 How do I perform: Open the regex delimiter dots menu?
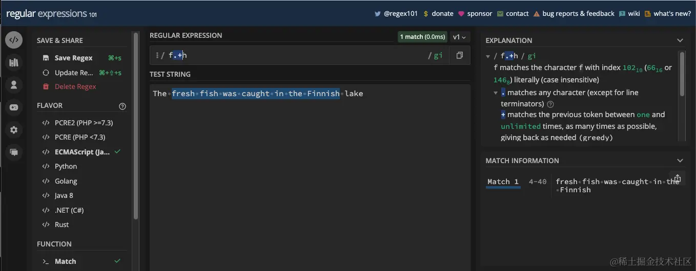tap(157, 55)
